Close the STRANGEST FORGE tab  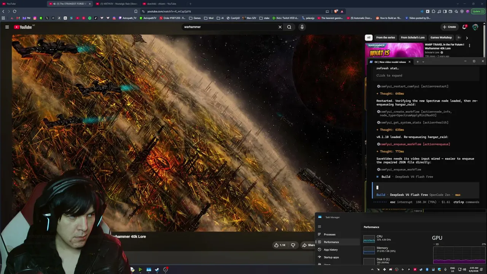[x=90, y=4]
